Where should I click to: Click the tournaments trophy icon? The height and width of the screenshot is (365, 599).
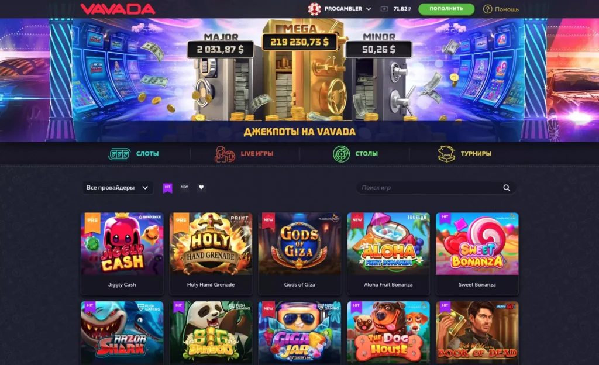point(446,154)
